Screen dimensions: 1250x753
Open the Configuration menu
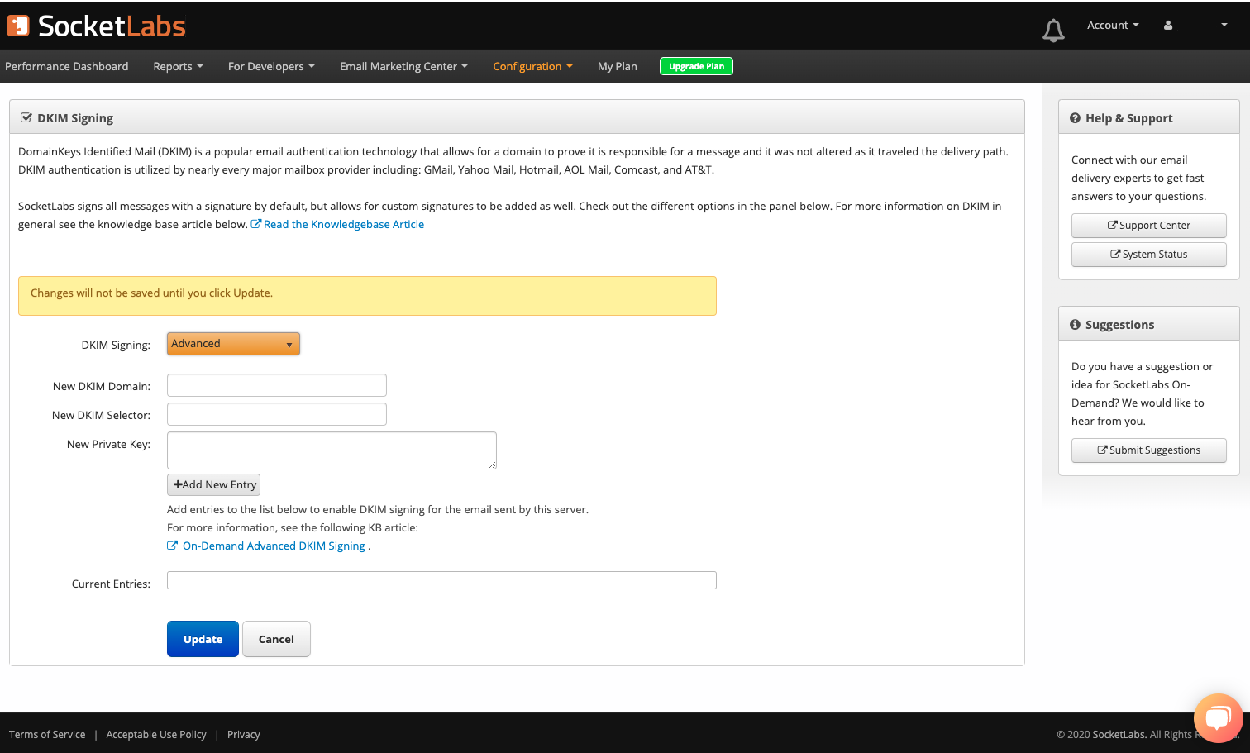point(532,67)
